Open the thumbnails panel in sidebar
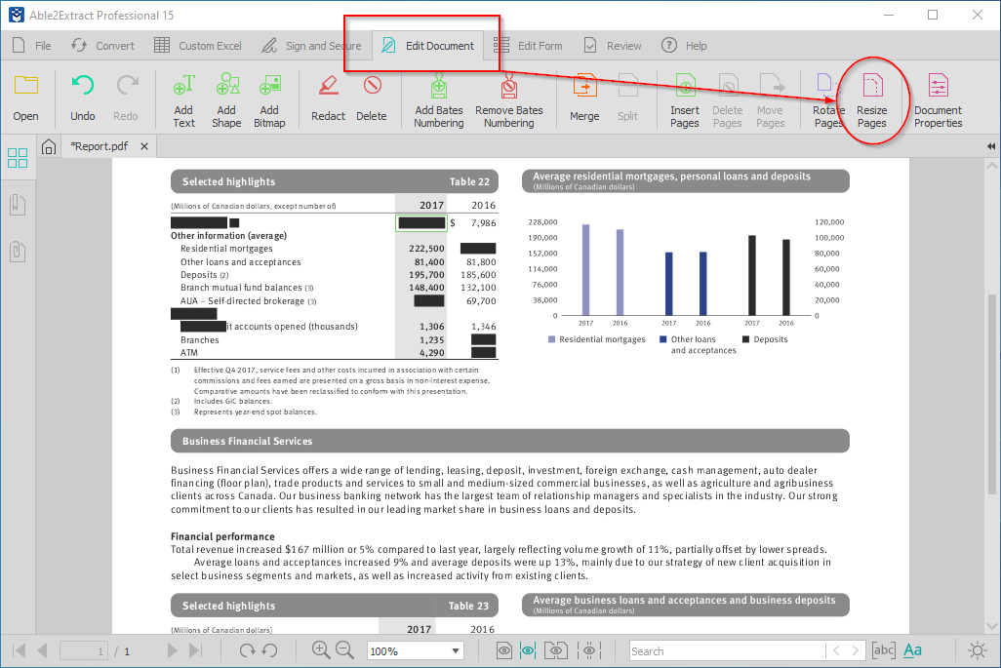Screen dimensions: 1001x668 (x=18, y=158)
